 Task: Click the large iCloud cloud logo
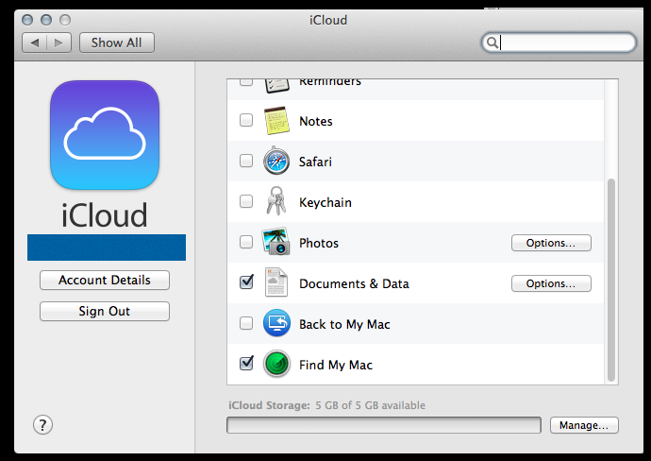point(105,135)
